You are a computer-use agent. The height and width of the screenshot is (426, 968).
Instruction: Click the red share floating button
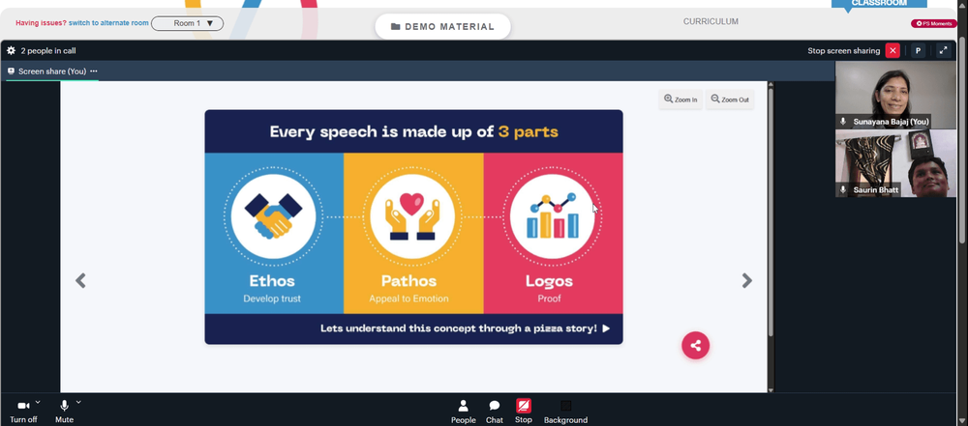coord(695,345)
